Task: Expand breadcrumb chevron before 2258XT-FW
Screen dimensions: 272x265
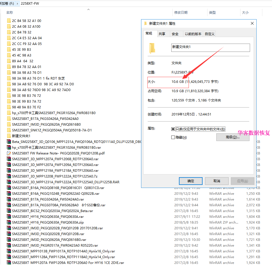Action: [17, 4]
